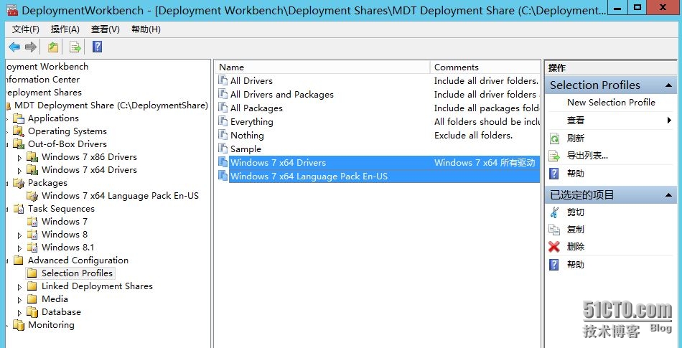Image resolution: width=682 pixels, height=348 pixels.
Task: Click the Up one level toolbar icon
Action: pos(52,47)
